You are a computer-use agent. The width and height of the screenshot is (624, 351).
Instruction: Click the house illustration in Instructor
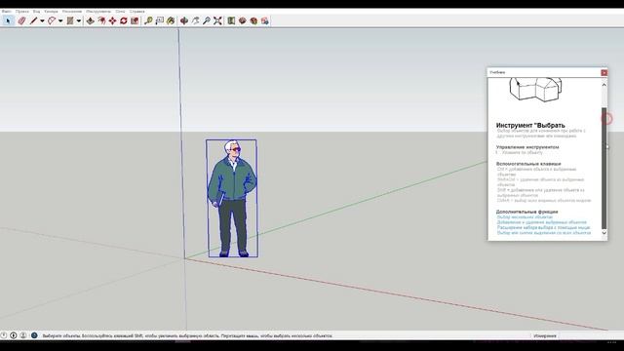[x=535, y=89]
